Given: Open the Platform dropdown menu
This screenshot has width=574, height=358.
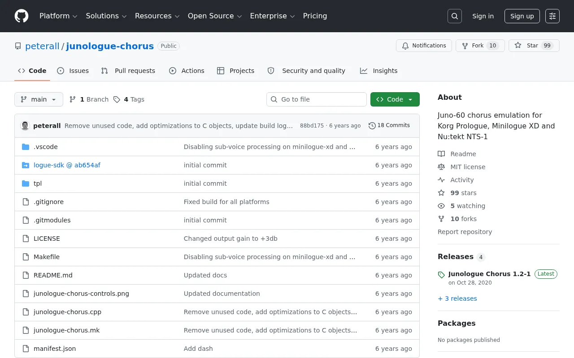Looking at the screenshot, I should pyautogui.click(x=58, y=16).
